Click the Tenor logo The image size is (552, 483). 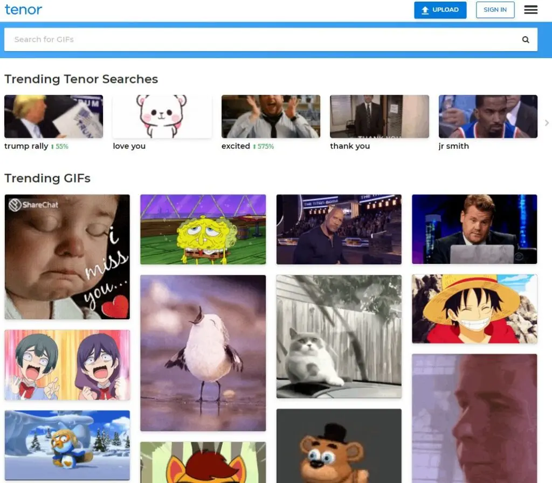point(23,10)
